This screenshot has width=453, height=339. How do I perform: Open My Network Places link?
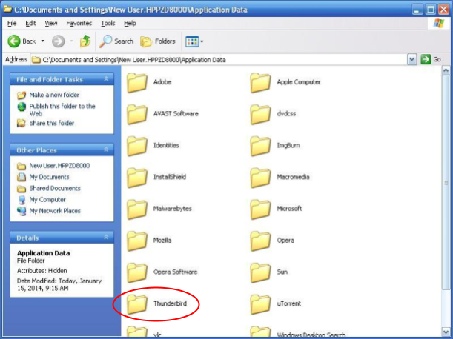pyautogui.click(x=55, y=211)
